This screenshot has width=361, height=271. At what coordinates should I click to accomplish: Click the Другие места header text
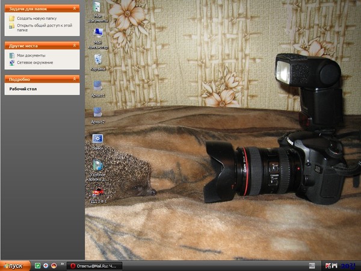coord(23,46)
